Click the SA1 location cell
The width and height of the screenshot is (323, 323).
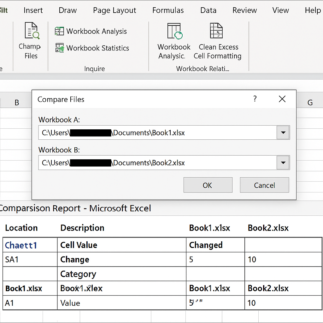(30, 260)
